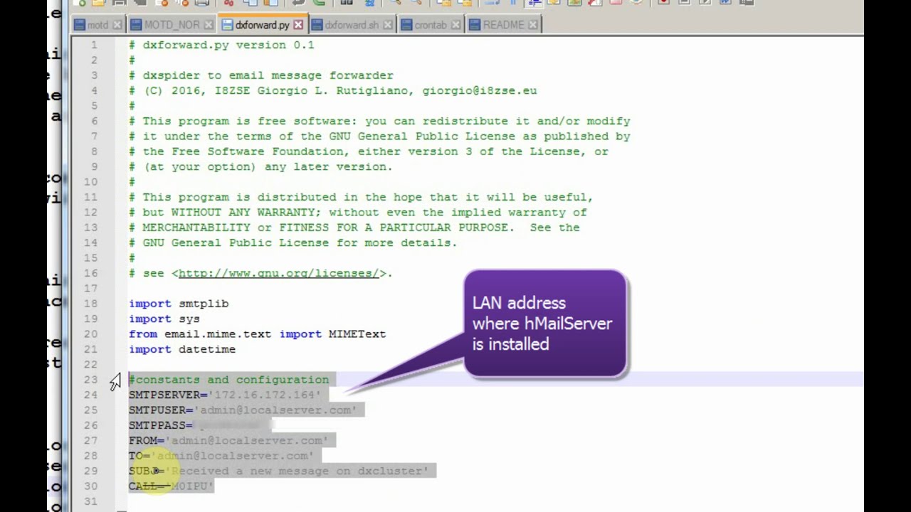
Task: Click the 'from email.mime.text import MIMEText' line
Action: click(258, 334)
